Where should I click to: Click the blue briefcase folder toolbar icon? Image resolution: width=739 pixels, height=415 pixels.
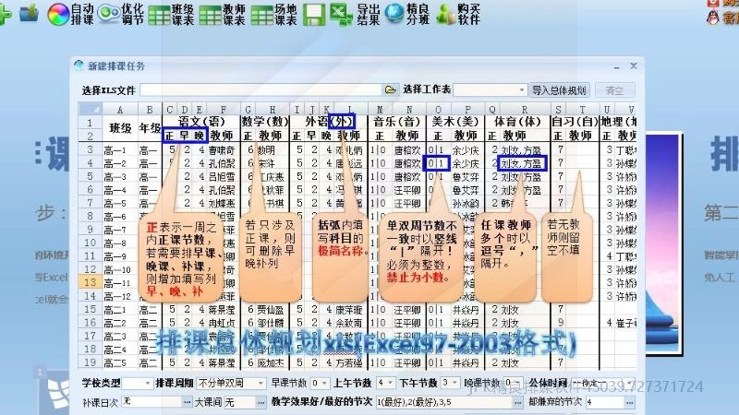(x=29, y=13)
